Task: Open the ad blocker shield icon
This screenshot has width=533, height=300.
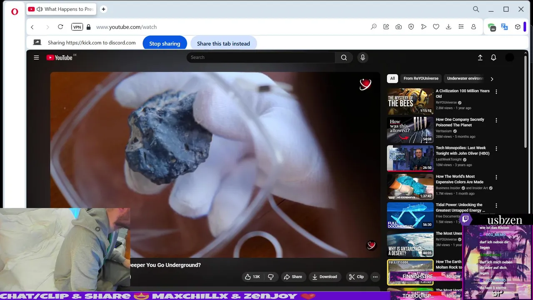Action: tap(411, 27)
